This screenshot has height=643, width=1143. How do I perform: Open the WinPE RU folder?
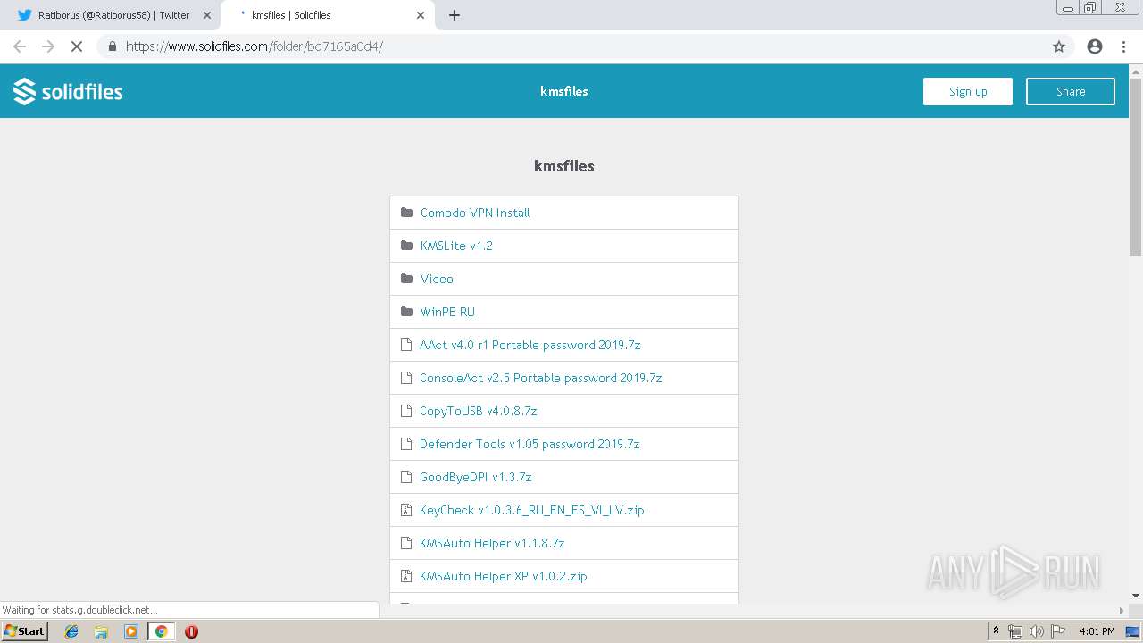447,312
